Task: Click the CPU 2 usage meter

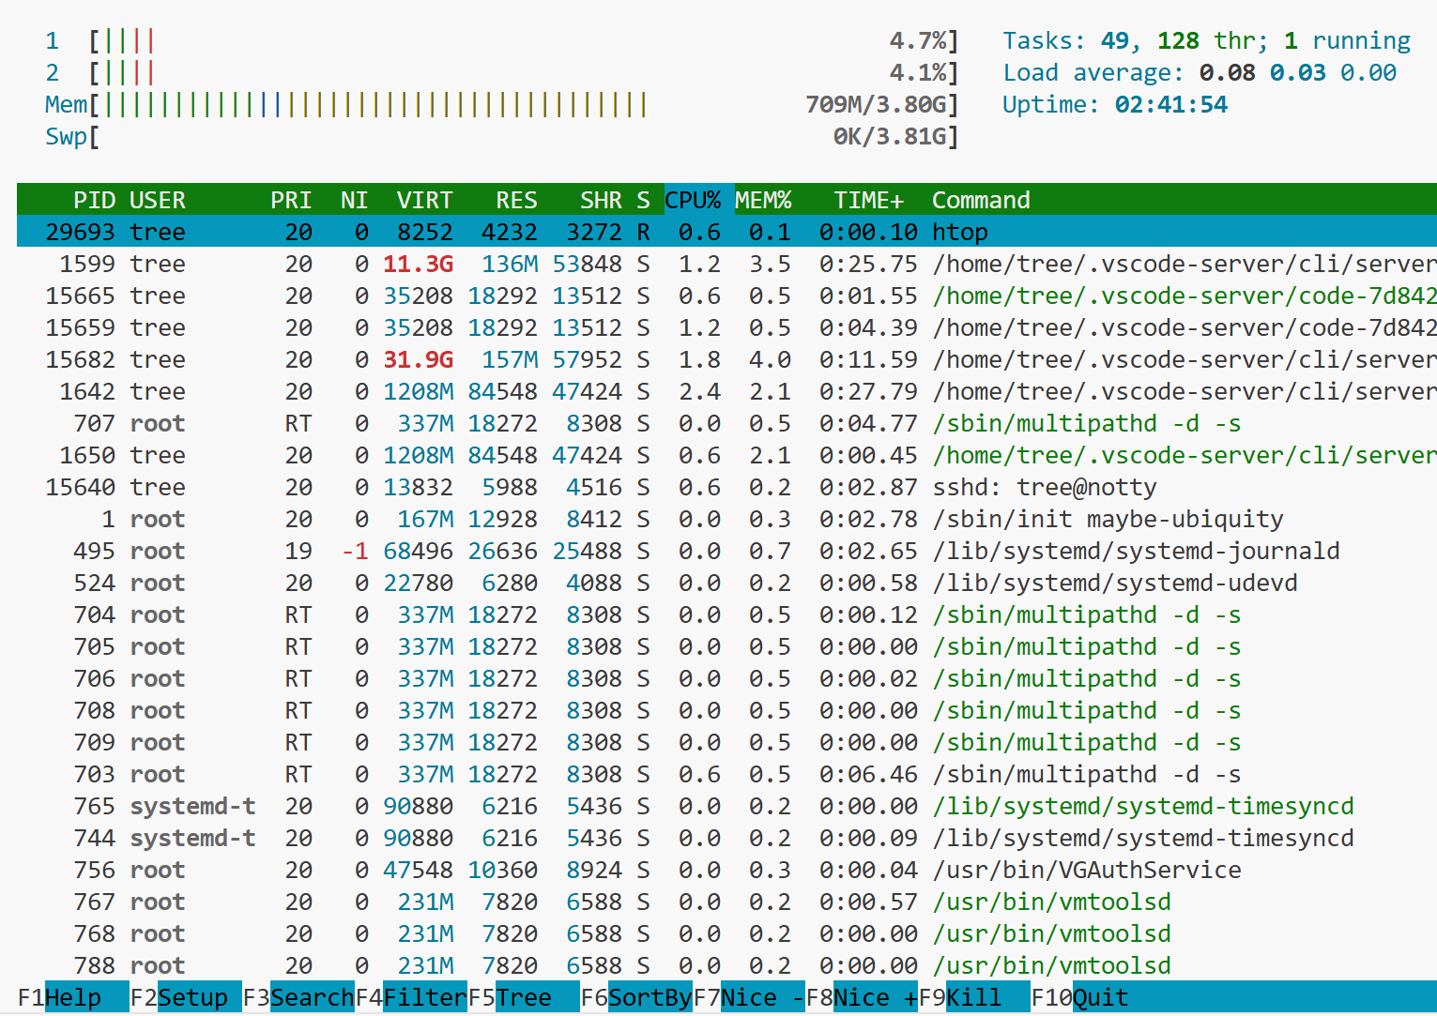Action: [x=502, y=73]
